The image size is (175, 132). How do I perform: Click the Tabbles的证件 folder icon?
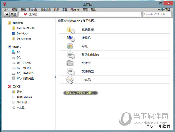click(x=14, y=28)
